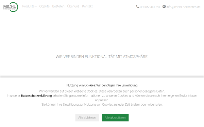Click the heading 'Nutzung von Cookies: Wir benötigen Ihre Einwilligung'
The width and height of the screenshot is (204, 127).
(x=102, y=85)
